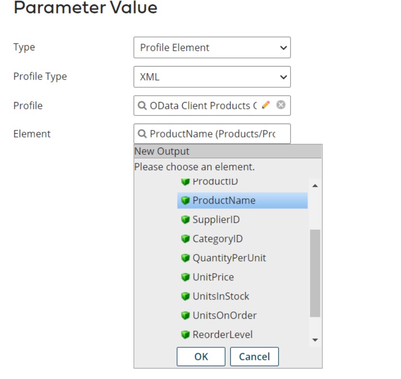Screen dimensions: 401x379
Task: Select the ProductName element in the tree
Action: pos(224,200)
